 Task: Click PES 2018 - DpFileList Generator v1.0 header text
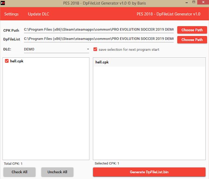click(168, 14)
